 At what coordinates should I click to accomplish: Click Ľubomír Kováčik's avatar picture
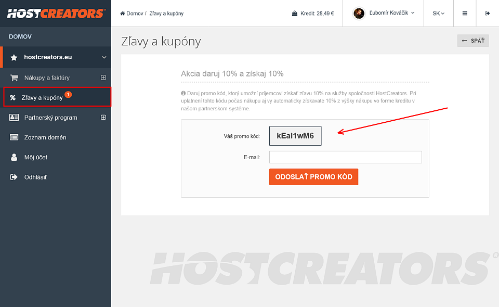pyautogui.click(x=359, y=14)
